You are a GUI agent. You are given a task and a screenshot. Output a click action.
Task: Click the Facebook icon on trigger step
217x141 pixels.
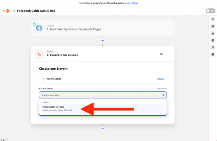pyautogui.click(x=39, y=28)
